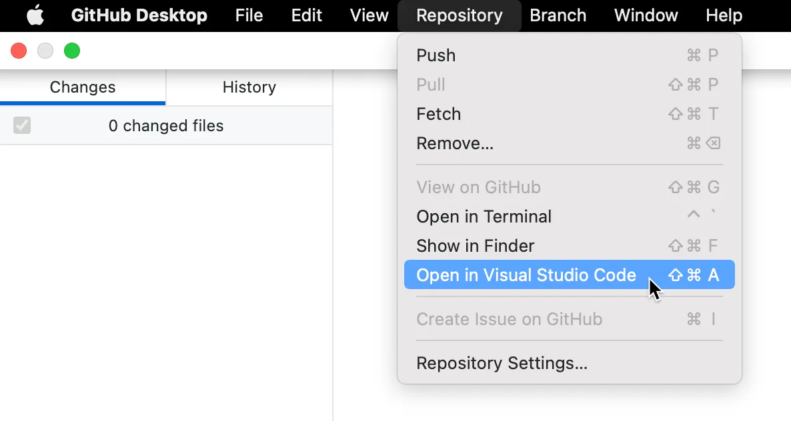Click the GitHub Desktop application menu
This screenshot has height=421, width=791.
click(x=139, y=15)
